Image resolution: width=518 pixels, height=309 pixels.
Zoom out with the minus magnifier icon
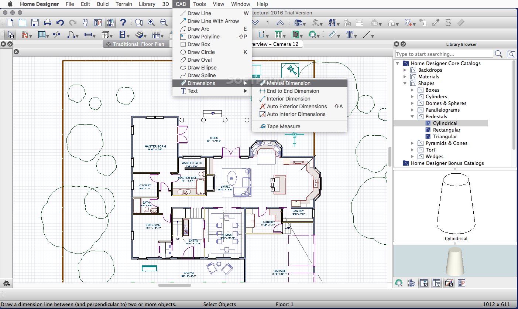(x=164, y=23)
